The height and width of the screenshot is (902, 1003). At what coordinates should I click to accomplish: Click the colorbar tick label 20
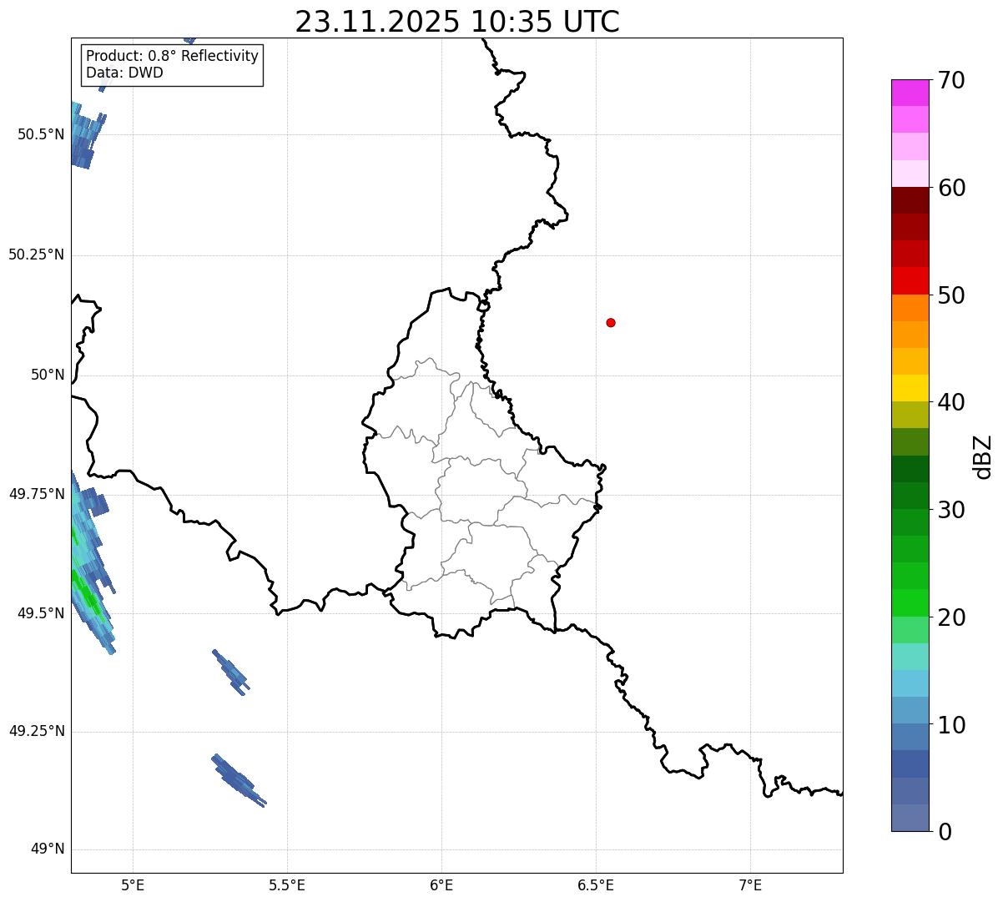point(951,618)
